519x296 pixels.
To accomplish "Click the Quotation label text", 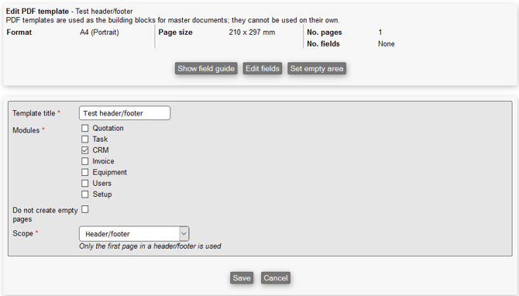I will pos(108,128).
